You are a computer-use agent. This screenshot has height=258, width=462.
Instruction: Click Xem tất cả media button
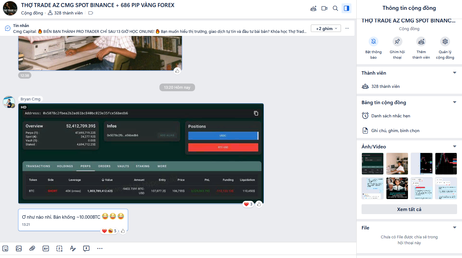click(409, 209)
